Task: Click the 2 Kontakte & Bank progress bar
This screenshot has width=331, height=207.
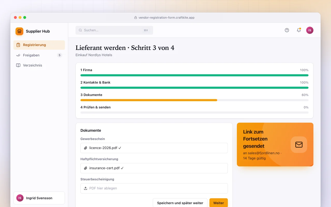Action: (x=194, y=88)
